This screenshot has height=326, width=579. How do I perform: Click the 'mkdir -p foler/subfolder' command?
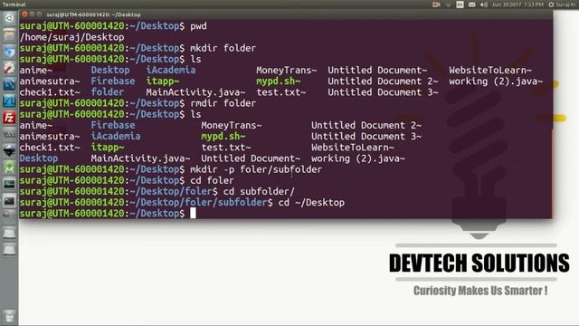point(256,169)
